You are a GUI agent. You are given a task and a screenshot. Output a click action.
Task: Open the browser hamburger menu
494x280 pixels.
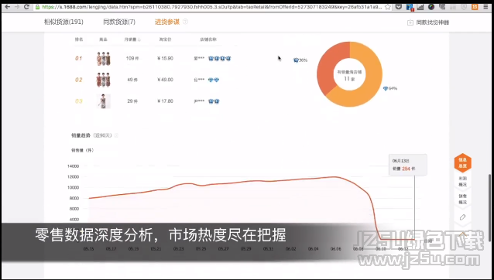[485, 7]
